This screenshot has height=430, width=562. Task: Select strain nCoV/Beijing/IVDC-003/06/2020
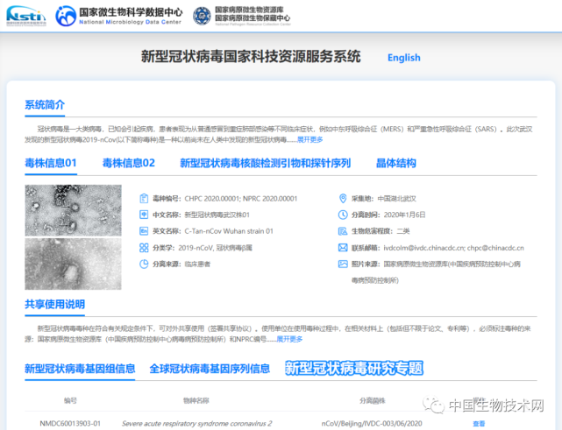372,424
